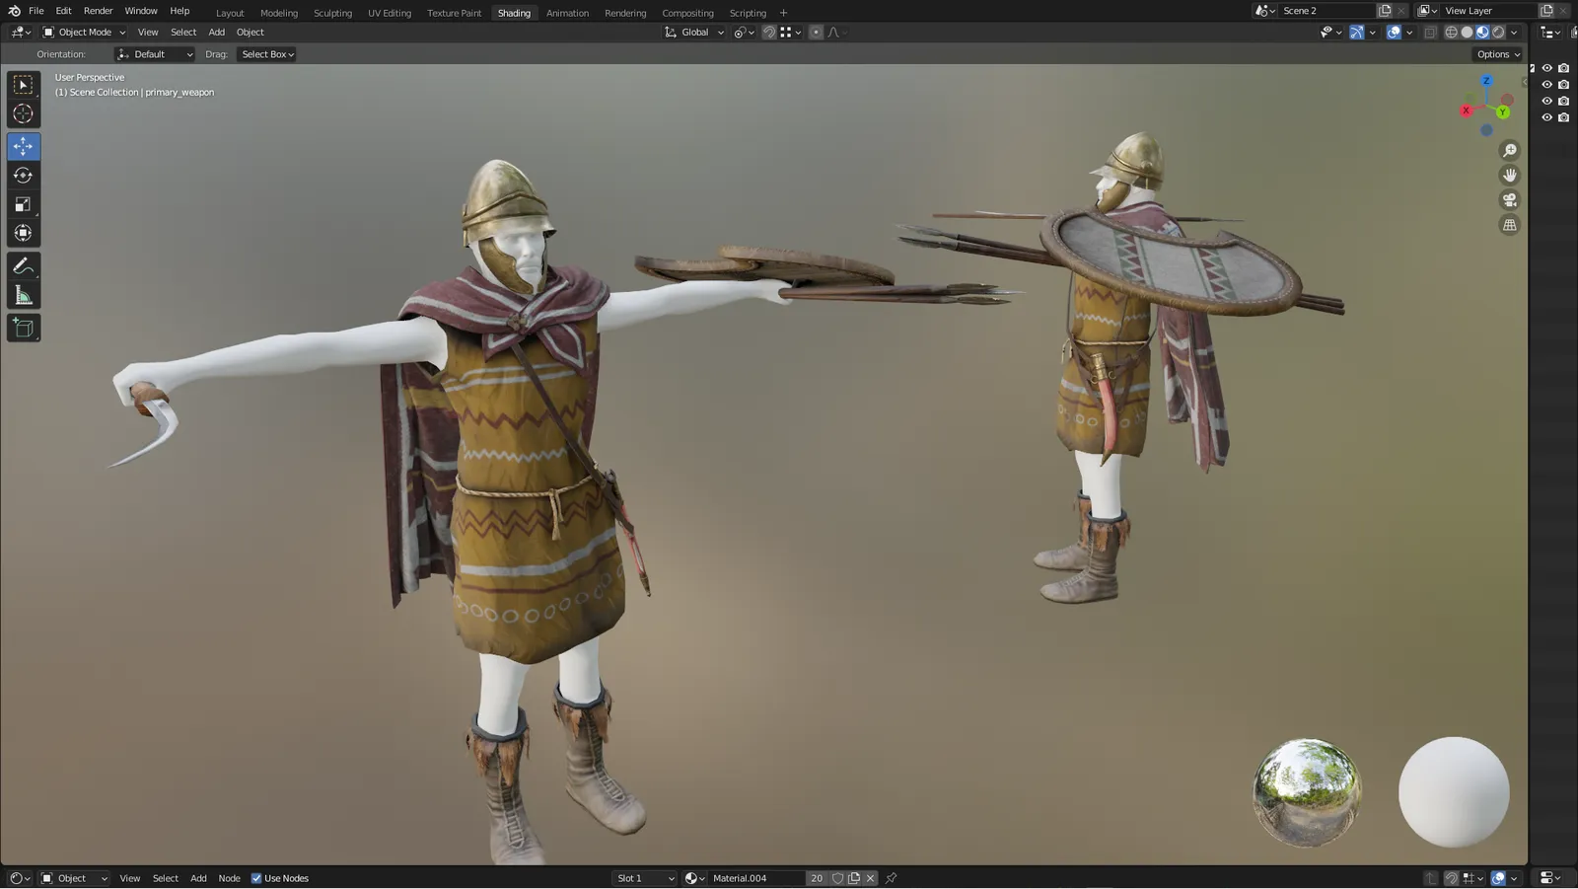Open pivot point dropdown
1578x889 pixels.
point(744,33)
